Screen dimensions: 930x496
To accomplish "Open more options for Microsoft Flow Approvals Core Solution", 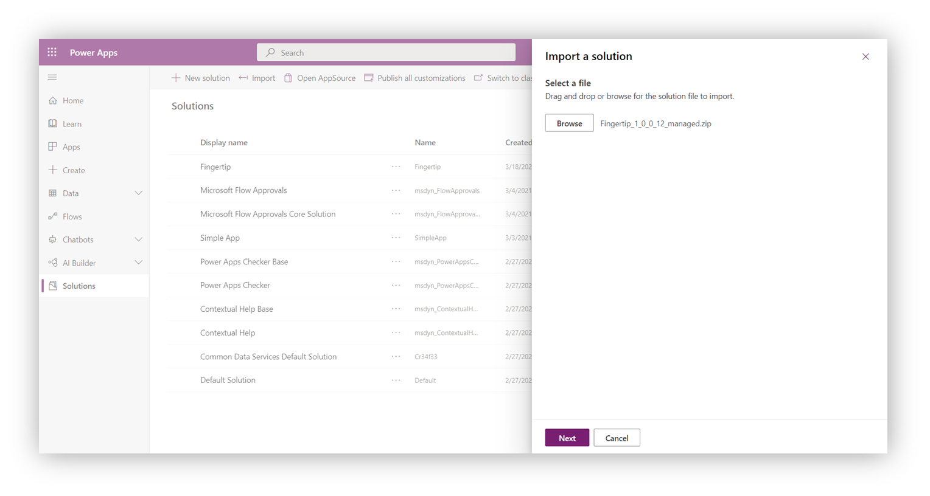I will (396, 214).
